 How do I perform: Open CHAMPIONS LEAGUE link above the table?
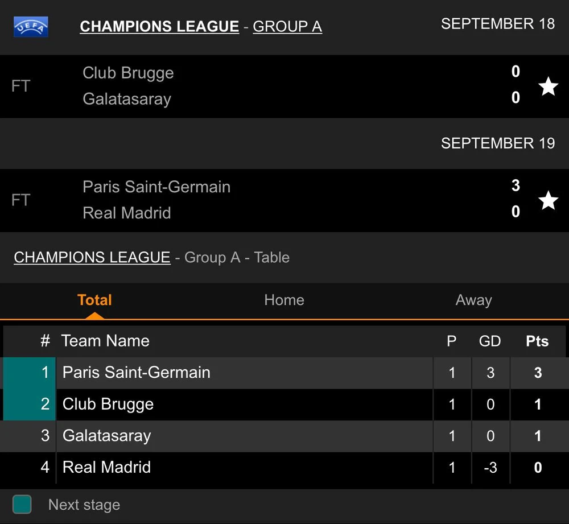coord(92,257)
